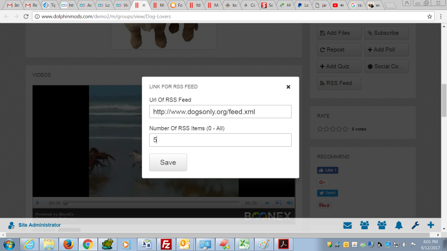Click the Tweet button
The image size is (447, 251).
coord(327,193)
